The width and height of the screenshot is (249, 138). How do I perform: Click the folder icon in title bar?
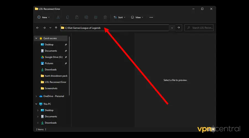[x=37, y=9]
